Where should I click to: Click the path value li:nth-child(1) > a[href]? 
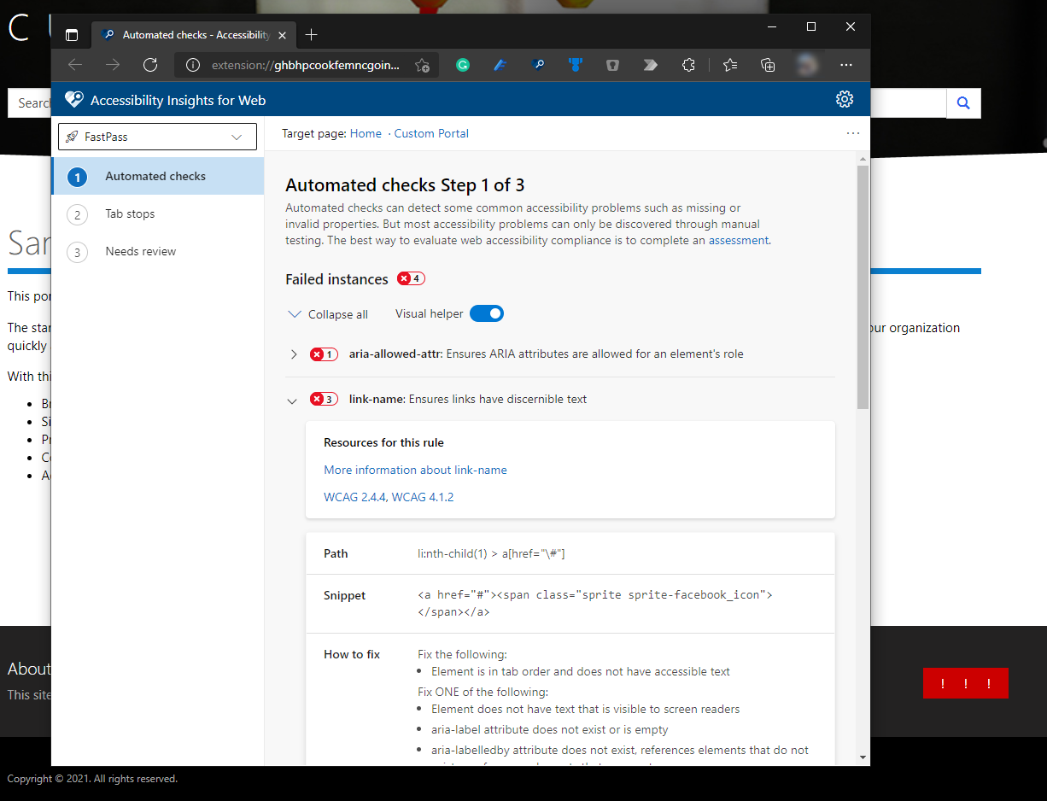tap(491, 553)
